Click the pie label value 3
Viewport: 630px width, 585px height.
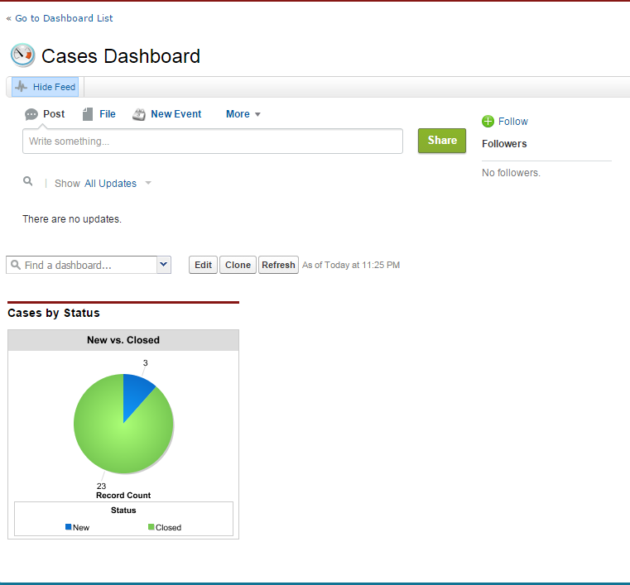[x=146, y=363]
